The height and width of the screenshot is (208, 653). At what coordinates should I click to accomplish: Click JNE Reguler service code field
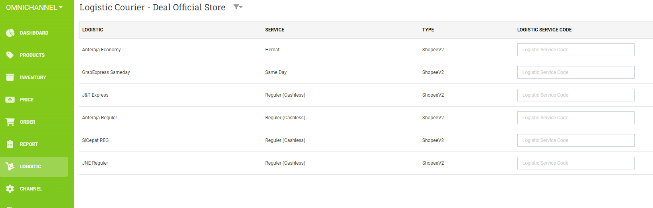click(576, 163)
